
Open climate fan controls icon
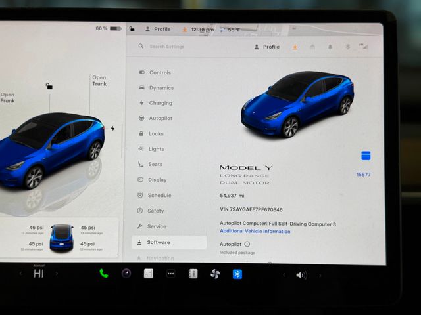215,274
